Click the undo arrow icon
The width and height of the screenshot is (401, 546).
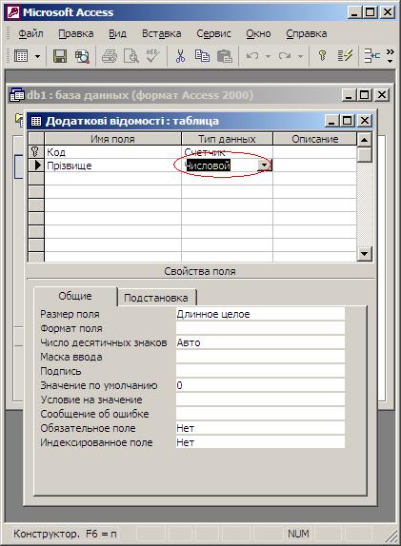coord(252,56)
